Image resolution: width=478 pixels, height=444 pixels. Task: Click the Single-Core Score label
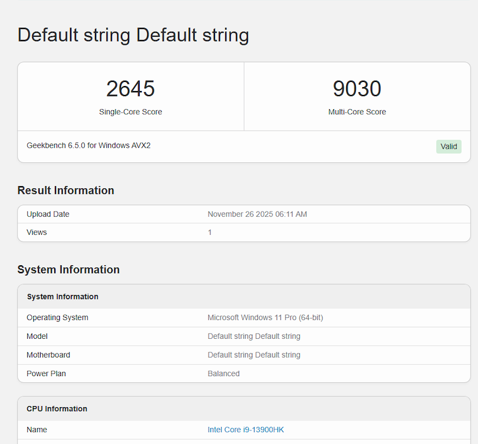click(x=131, y=112)
